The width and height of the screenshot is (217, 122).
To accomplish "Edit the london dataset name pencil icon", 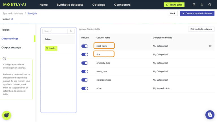I will [x=12, y=19].
